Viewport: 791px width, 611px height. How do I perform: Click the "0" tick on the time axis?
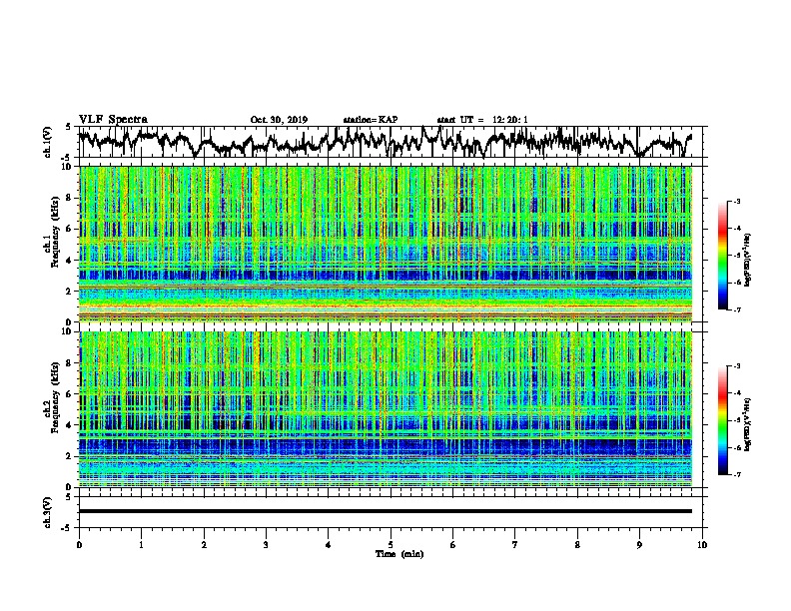coord(79,545)
